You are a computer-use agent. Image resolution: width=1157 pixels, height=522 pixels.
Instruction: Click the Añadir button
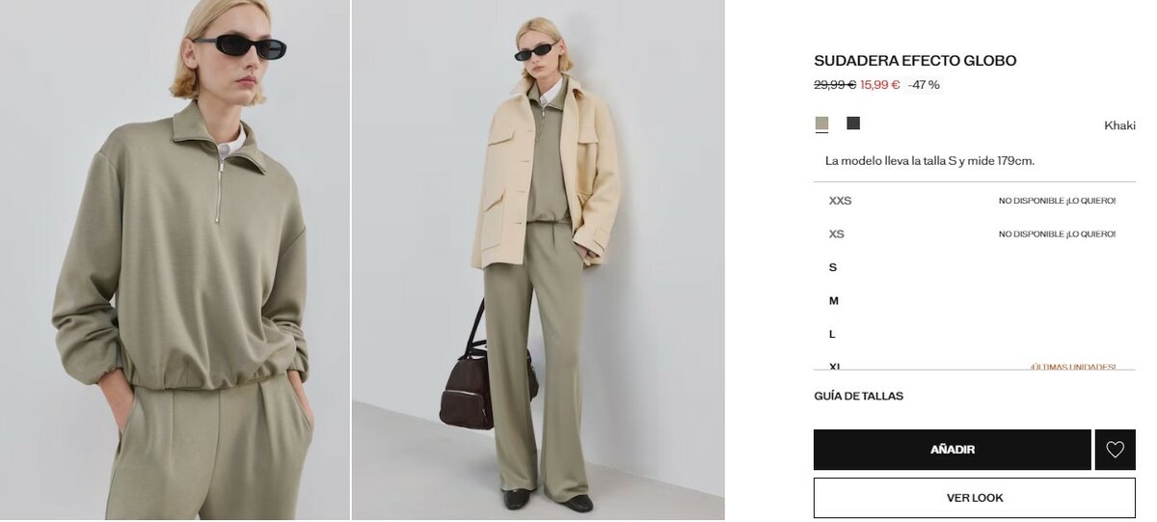coord(953,450)
